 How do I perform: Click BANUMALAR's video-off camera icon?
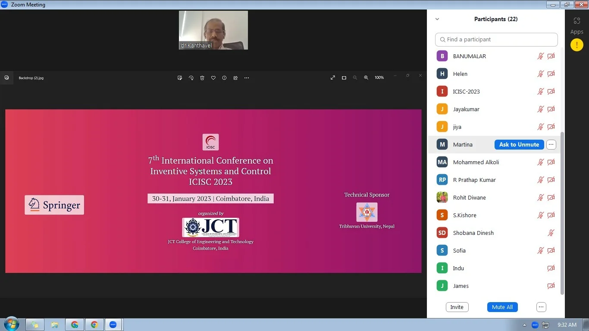tap(551, 56)
